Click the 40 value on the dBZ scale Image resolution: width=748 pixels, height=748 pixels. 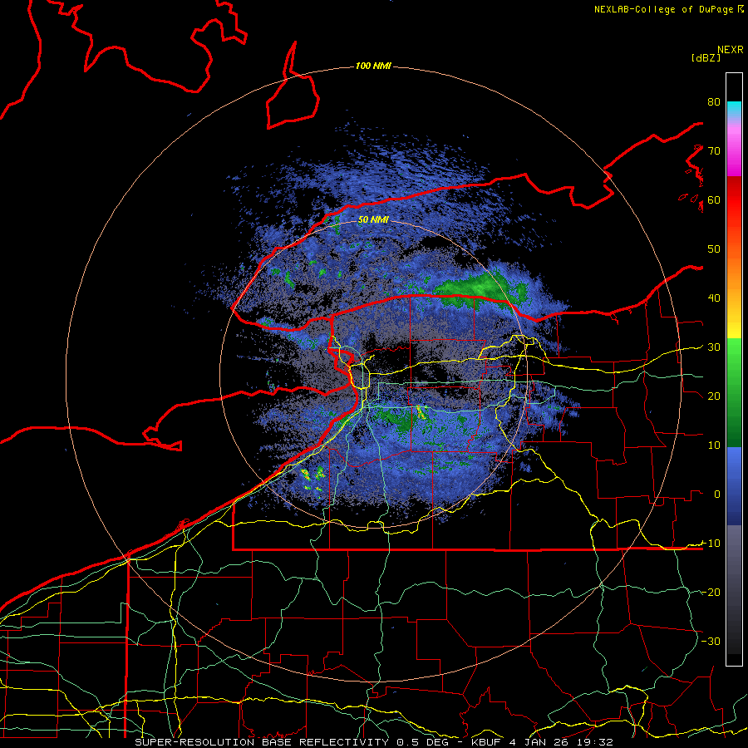[x=714, y=298]
